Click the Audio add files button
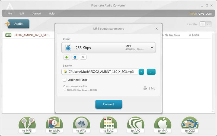This screenshot has width=217, height=136. [x=18, y=24]
